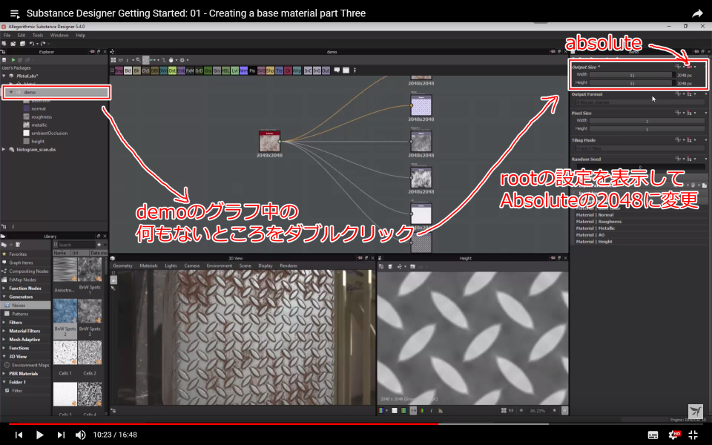Expand histogram_scan.sbs package

[4, 149]
